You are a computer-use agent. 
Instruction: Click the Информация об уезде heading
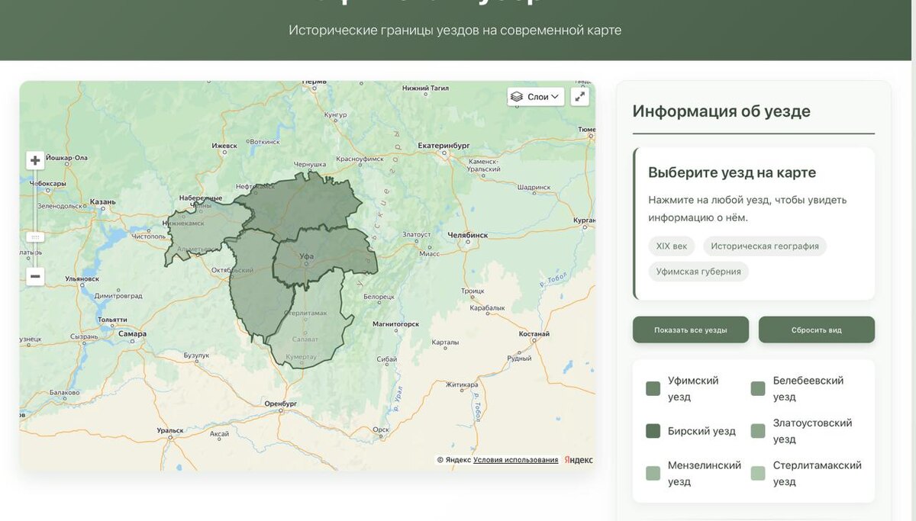coord(721,111)
